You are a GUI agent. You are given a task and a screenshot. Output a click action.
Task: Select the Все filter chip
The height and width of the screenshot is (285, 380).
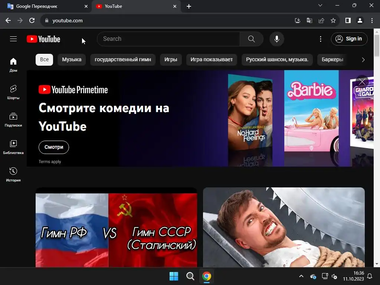point(45,60)
